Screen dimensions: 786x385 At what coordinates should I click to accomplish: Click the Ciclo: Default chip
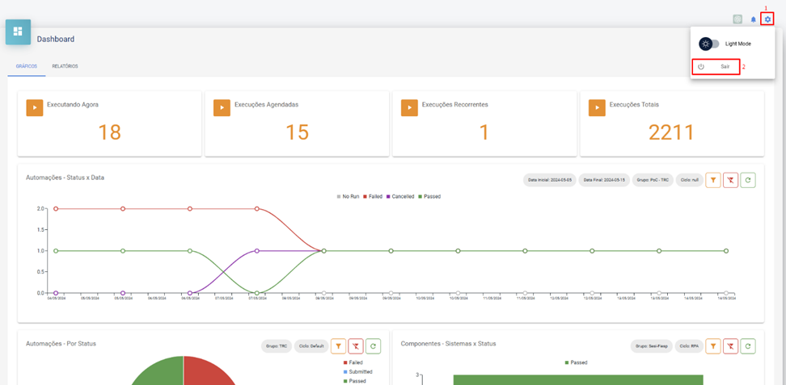pos(311,346)
